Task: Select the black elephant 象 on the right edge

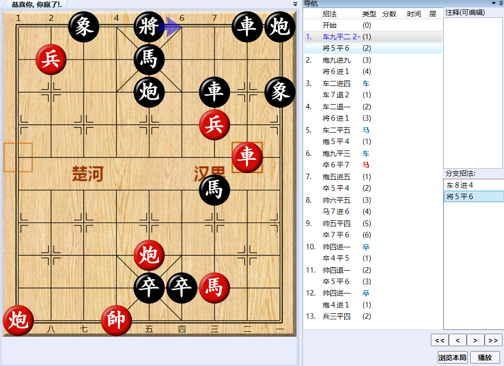Action: click(x=280, y=92)
